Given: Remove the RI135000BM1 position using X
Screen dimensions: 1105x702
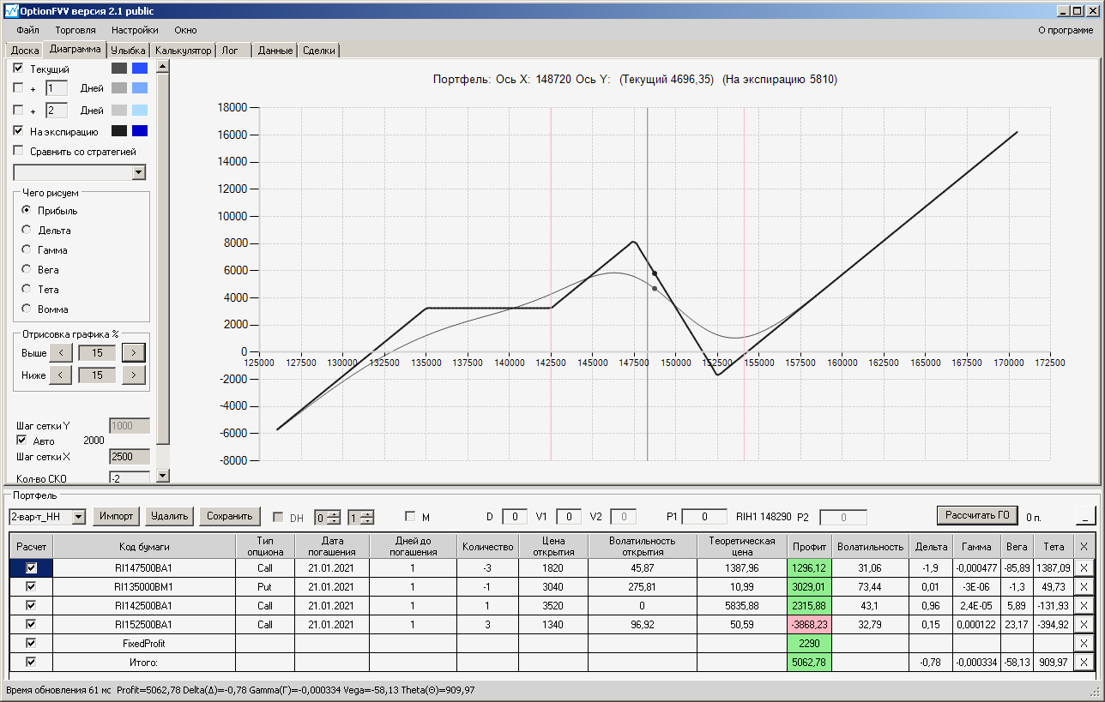Looking at the screenshot, I should pyautogui.click(x=1084, y=586).
